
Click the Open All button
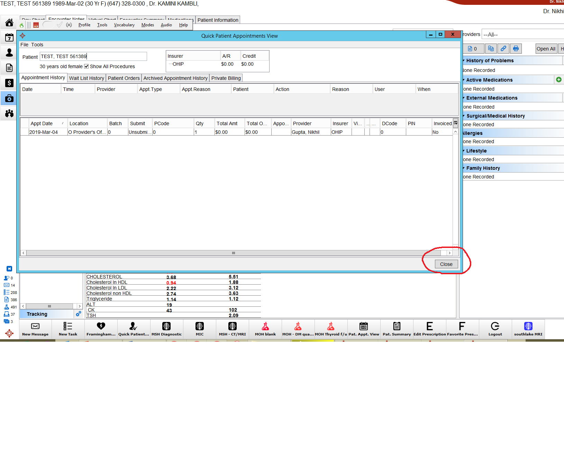[x=546, y=49]
